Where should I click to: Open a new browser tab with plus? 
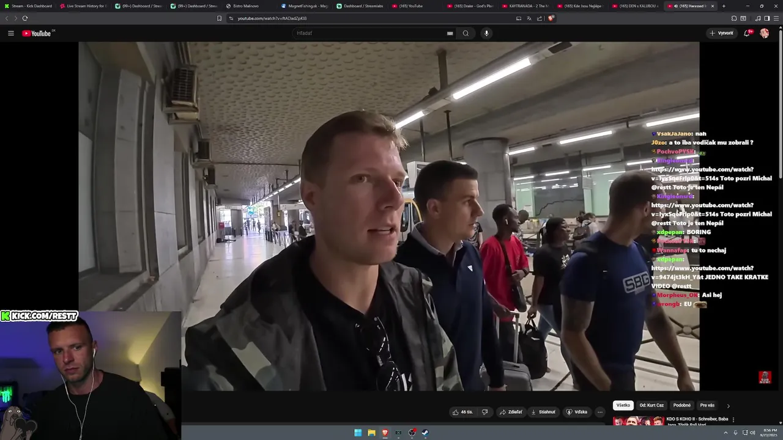(x=724, y=6)
